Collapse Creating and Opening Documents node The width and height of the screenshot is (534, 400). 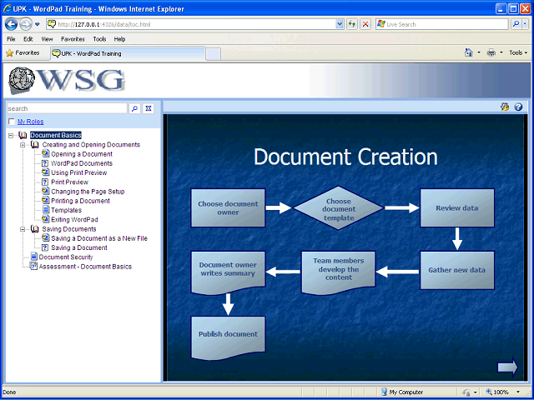(x=23, y=145)
